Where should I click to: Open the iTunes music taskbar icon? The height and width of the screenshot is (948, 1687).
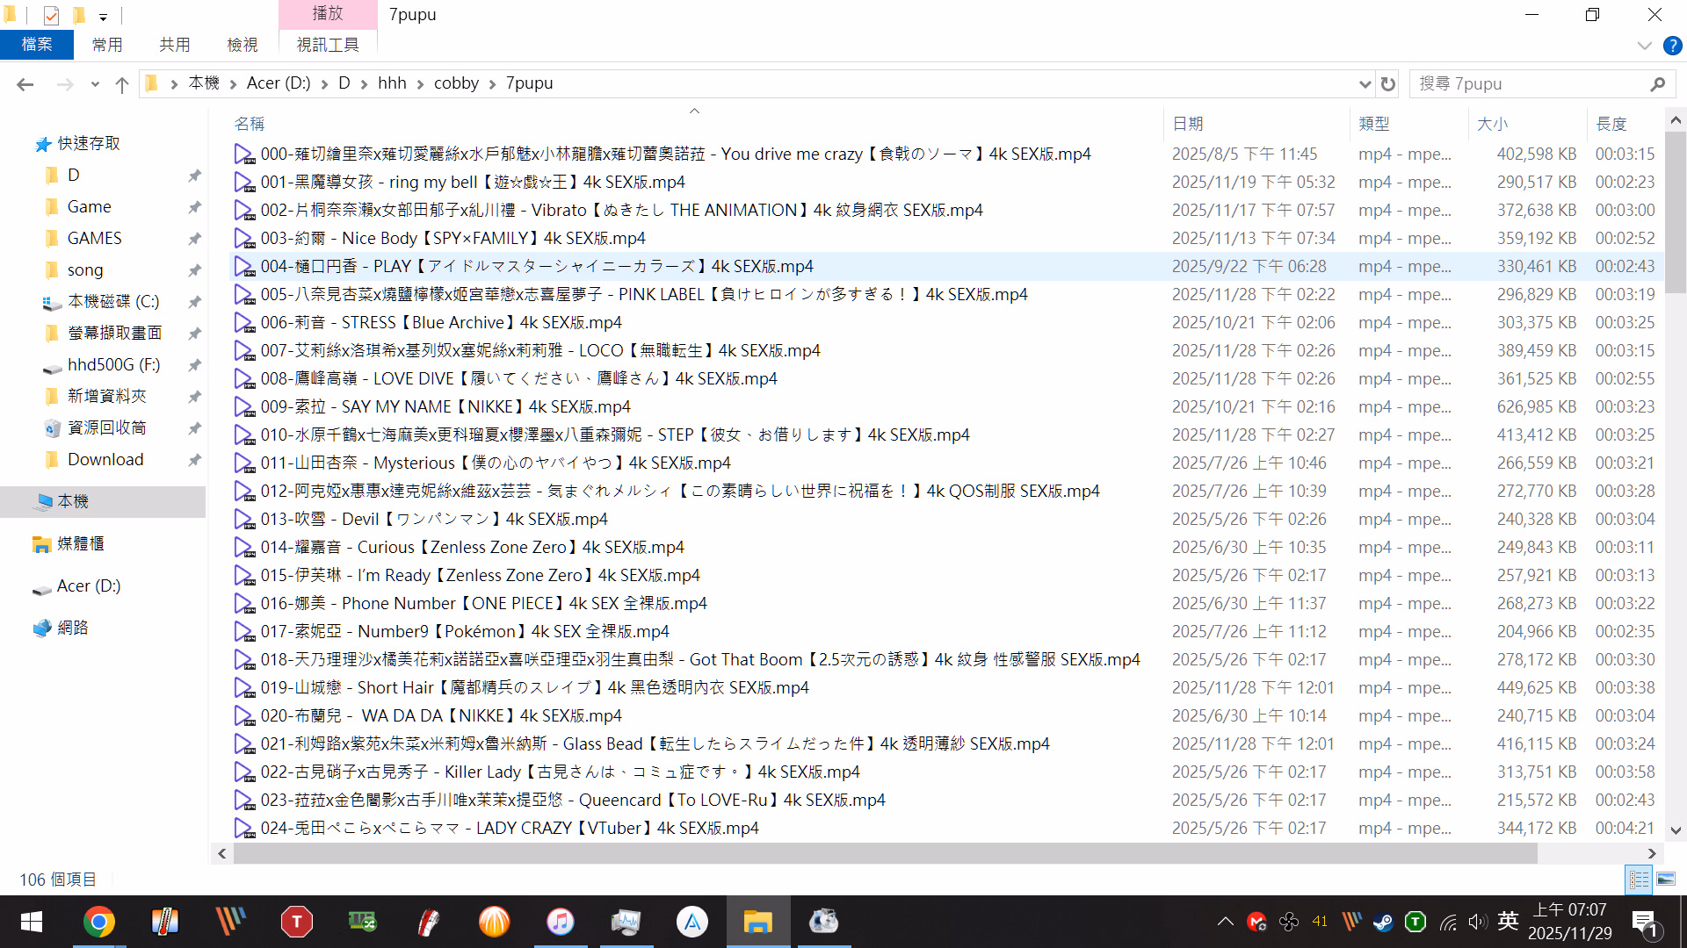[x=560, y=923]
